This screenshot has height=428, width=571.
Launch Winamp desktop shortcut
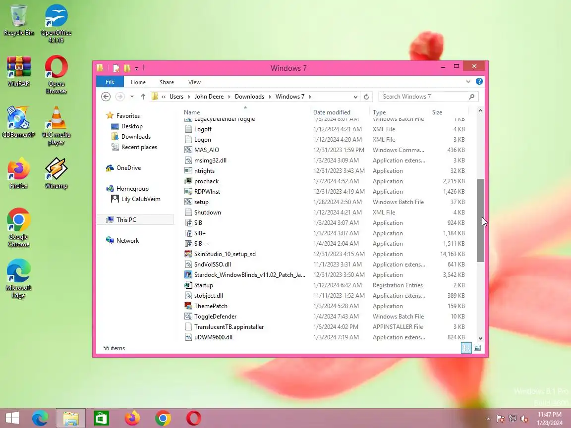56,173
